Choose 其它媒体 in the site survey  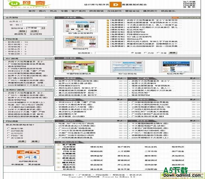click(x=9, y=138)
